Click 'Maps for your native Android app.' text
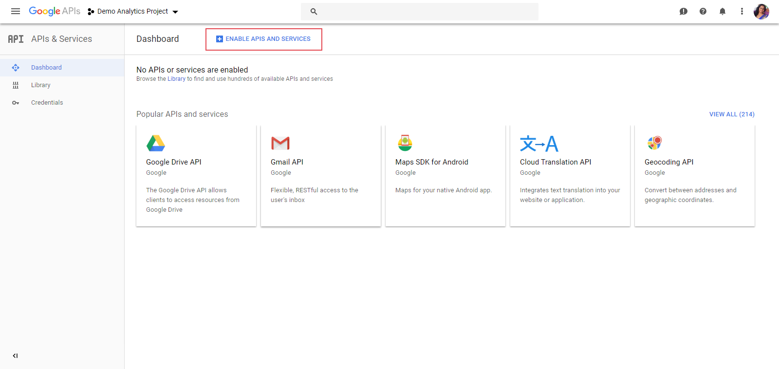This screenshot has width=779, height=369. coord(444,190)
